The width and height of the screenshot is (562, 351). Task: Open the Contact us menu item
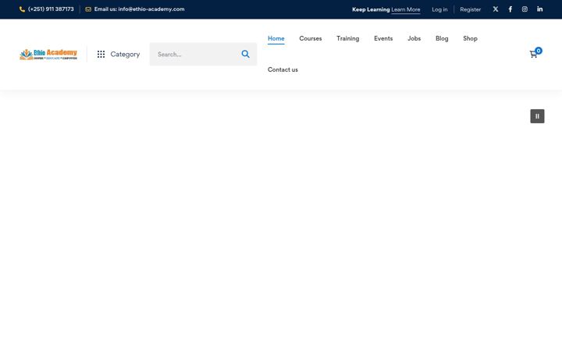(x=283, y=69)
